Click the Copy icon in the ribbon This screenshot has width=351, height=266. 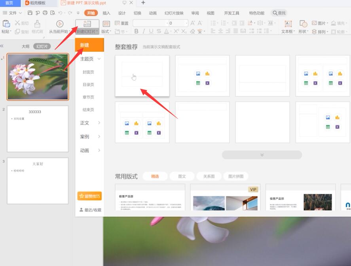17,32
